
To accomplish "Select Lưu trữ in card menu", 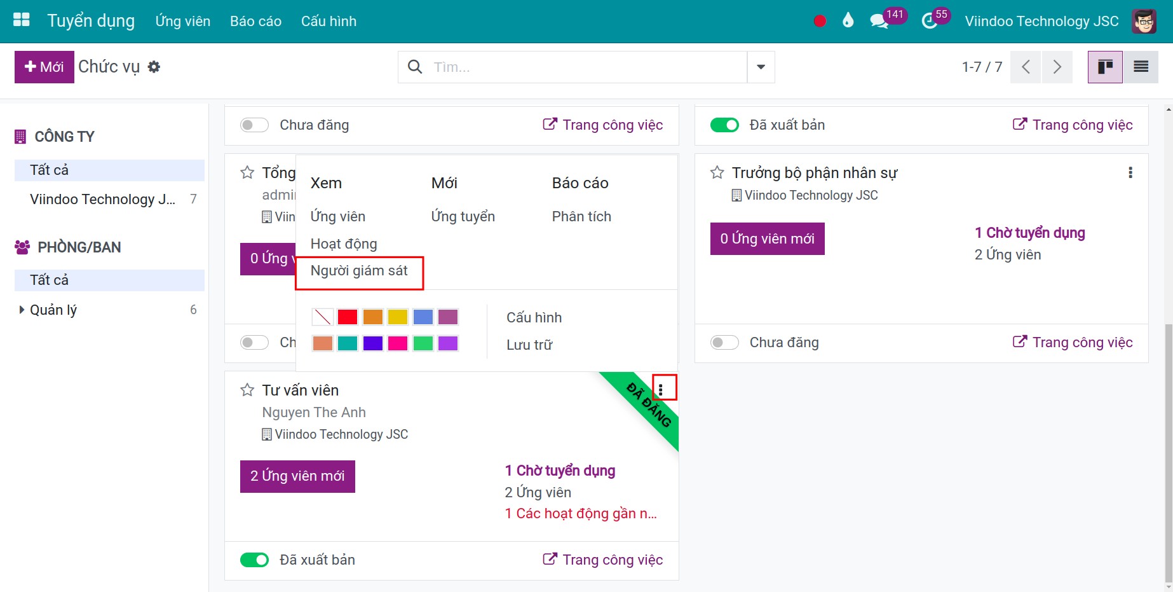I will [x=529, y=345].
